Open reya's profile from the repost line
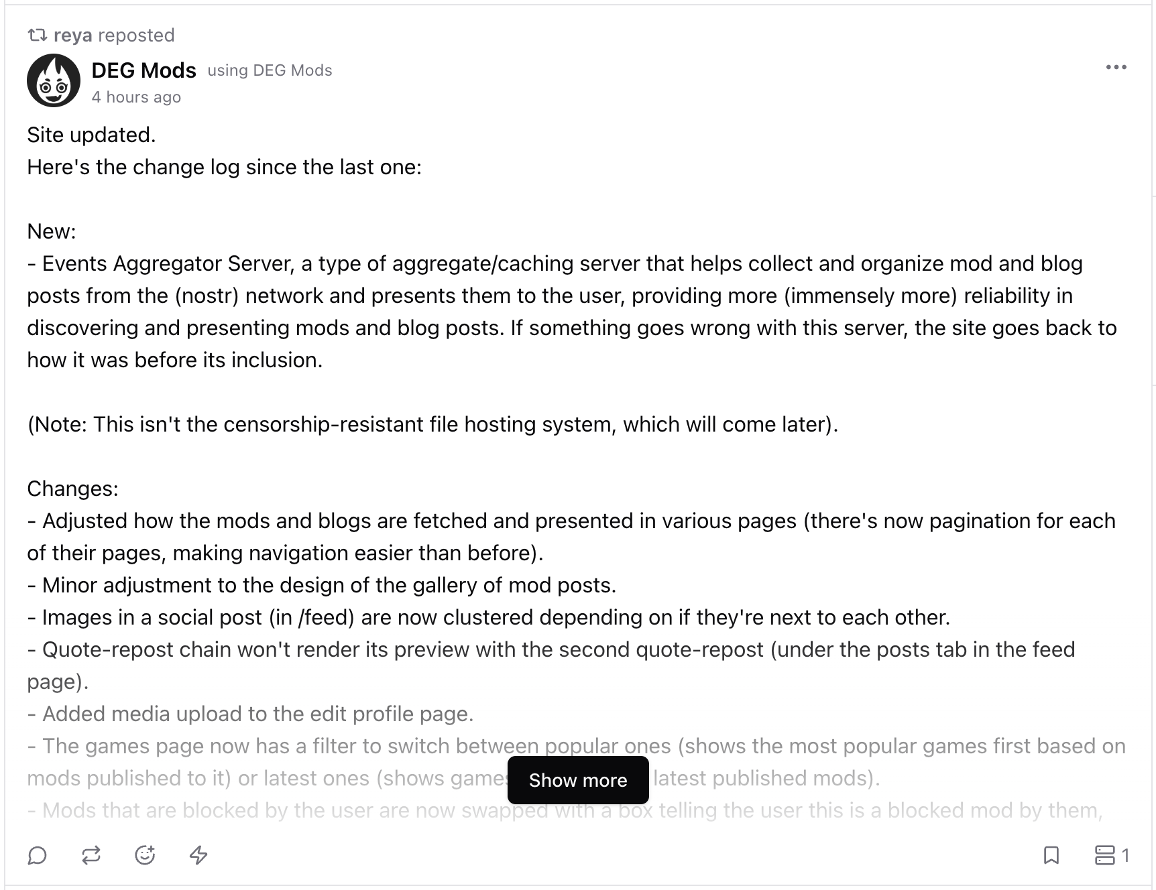The height and width of the screenshot is (890, 1156). pyautogui.click(x=72, y=35)
